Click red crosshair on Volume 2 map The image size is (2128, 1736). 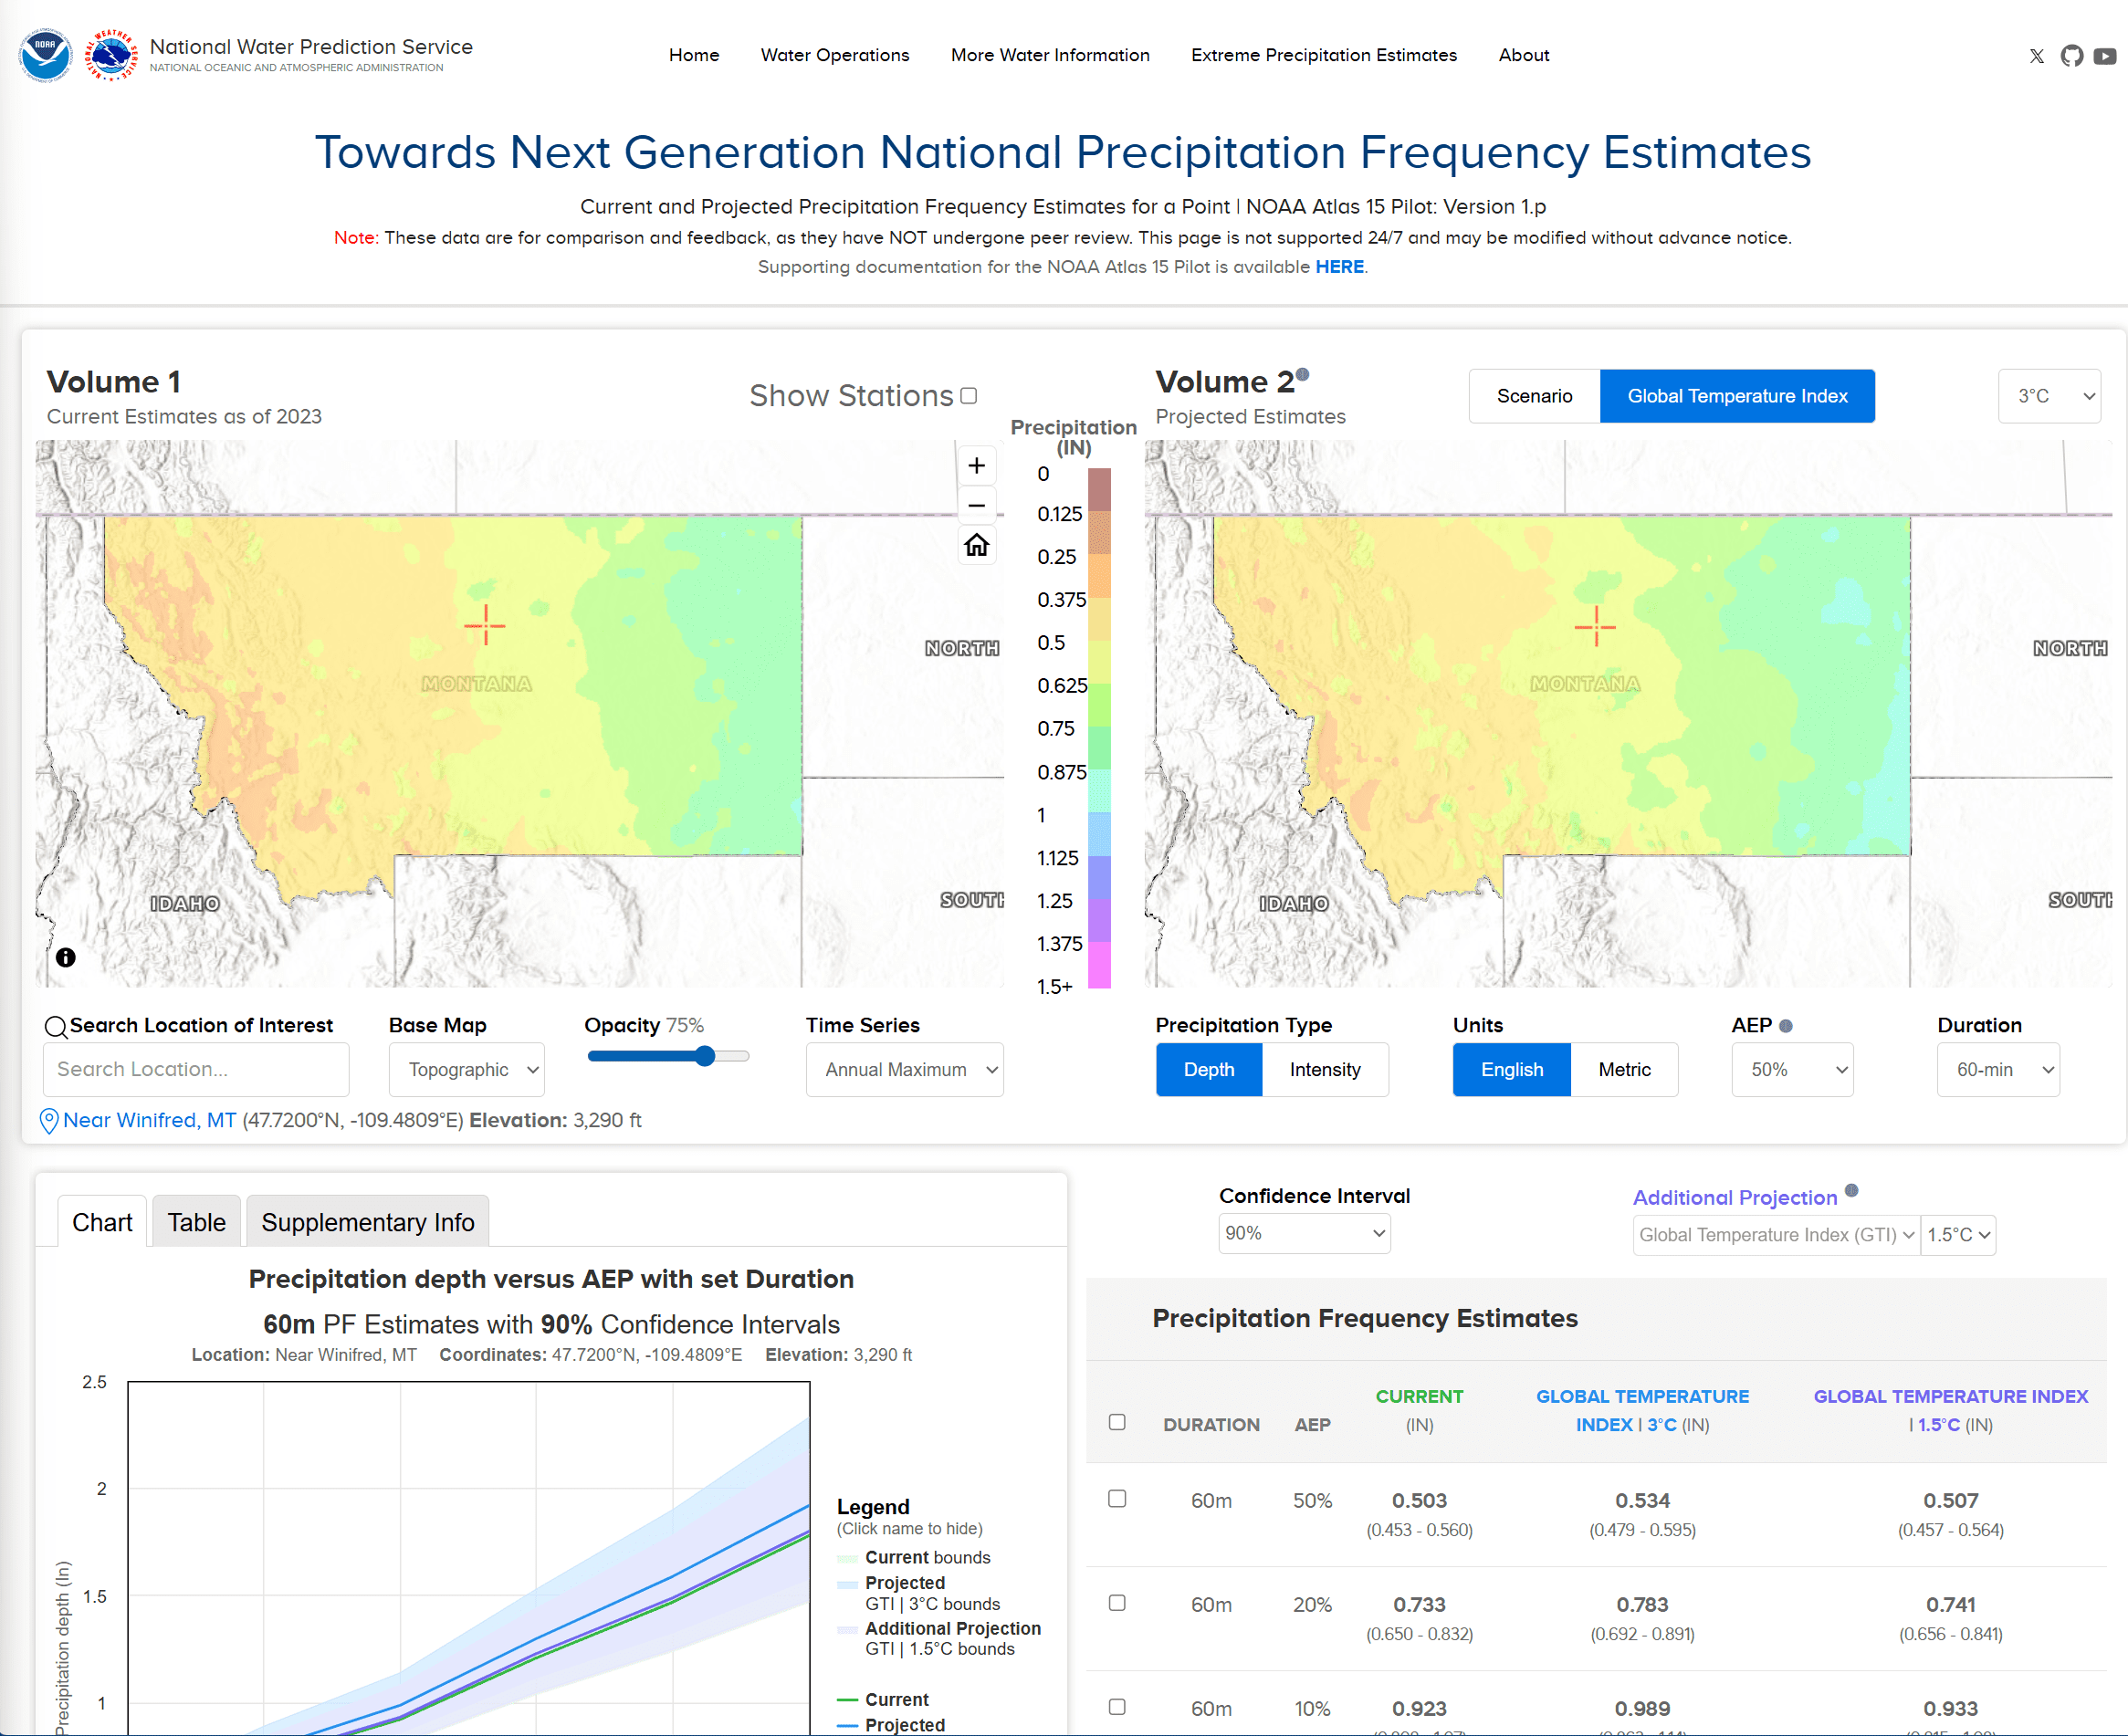coord(1595,626)
